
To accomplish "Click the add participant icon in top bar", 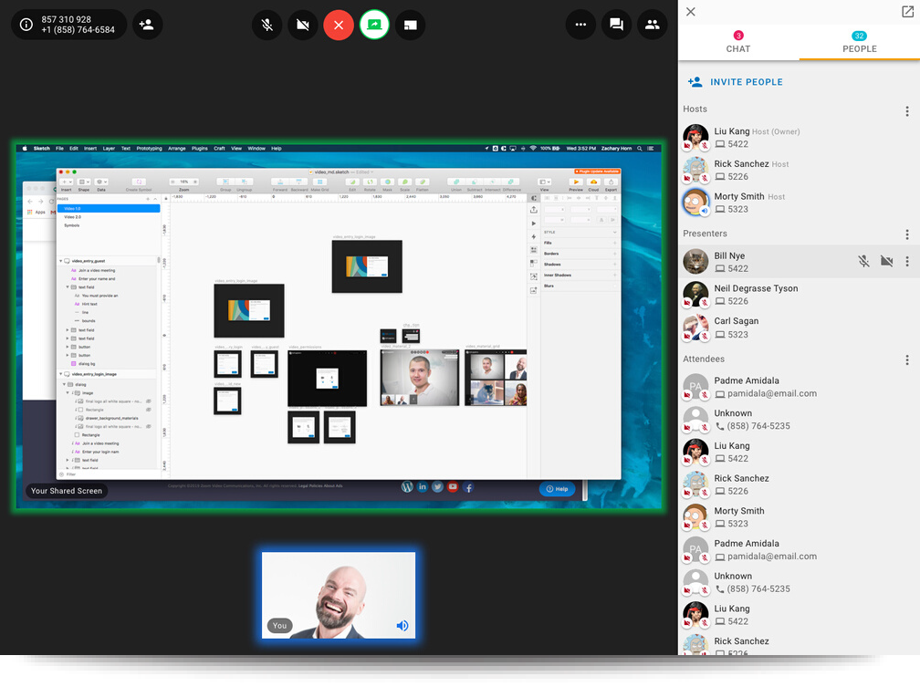I will pyautogui.click(x=147, y=25).
